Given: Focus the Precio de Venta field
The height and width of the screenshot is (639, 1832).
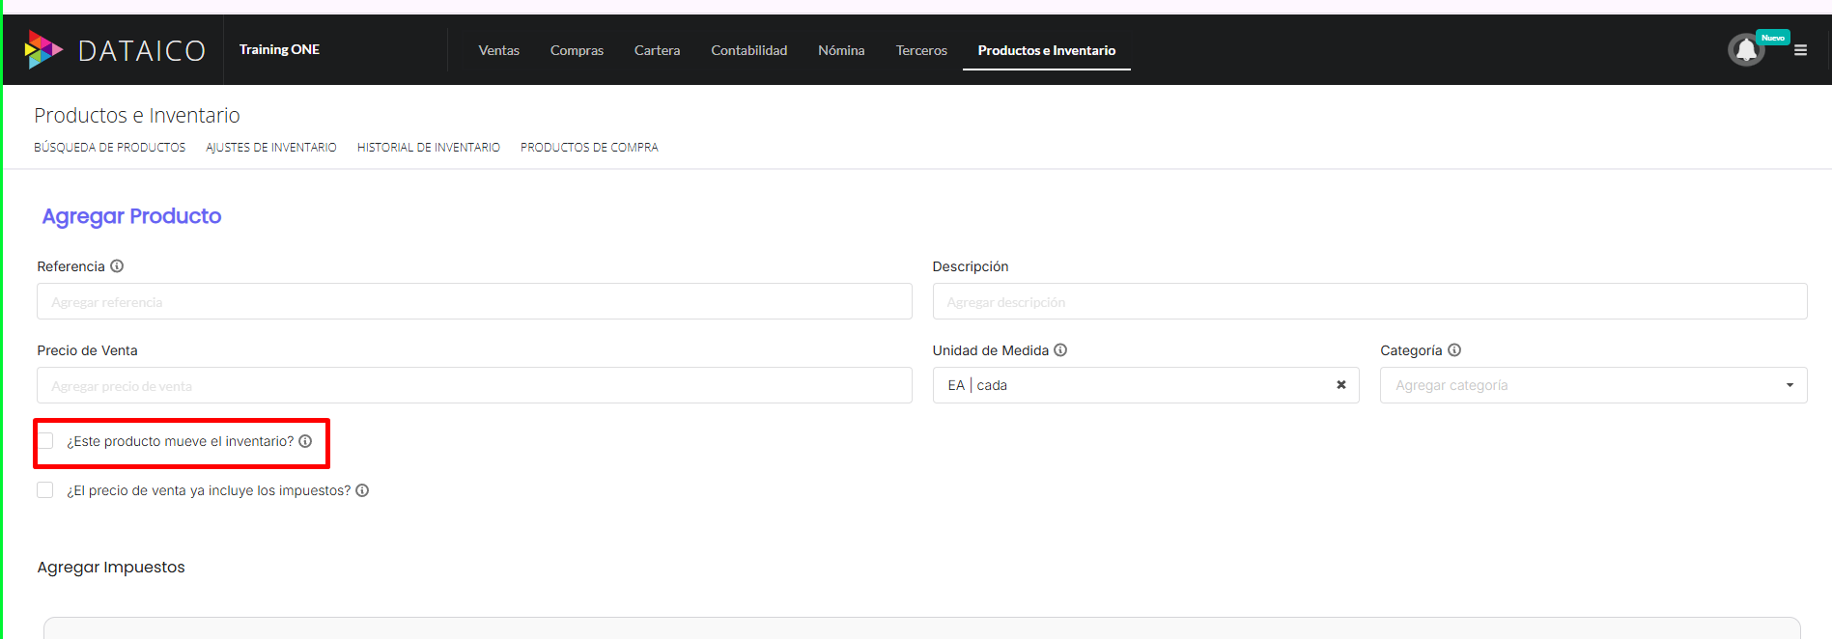Looking at the screenshot, I should pos(473,386).
